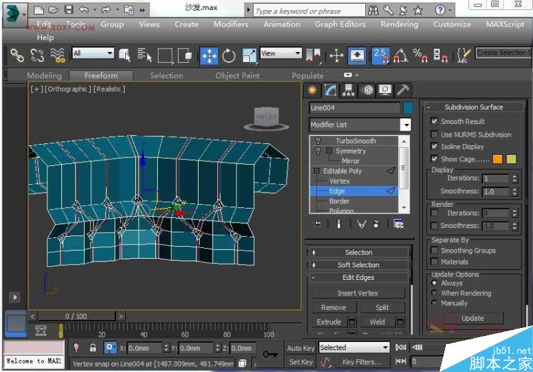Open the View reference coordinate dropdown
This screenshot has width=533, height=372.
[280, 53]
